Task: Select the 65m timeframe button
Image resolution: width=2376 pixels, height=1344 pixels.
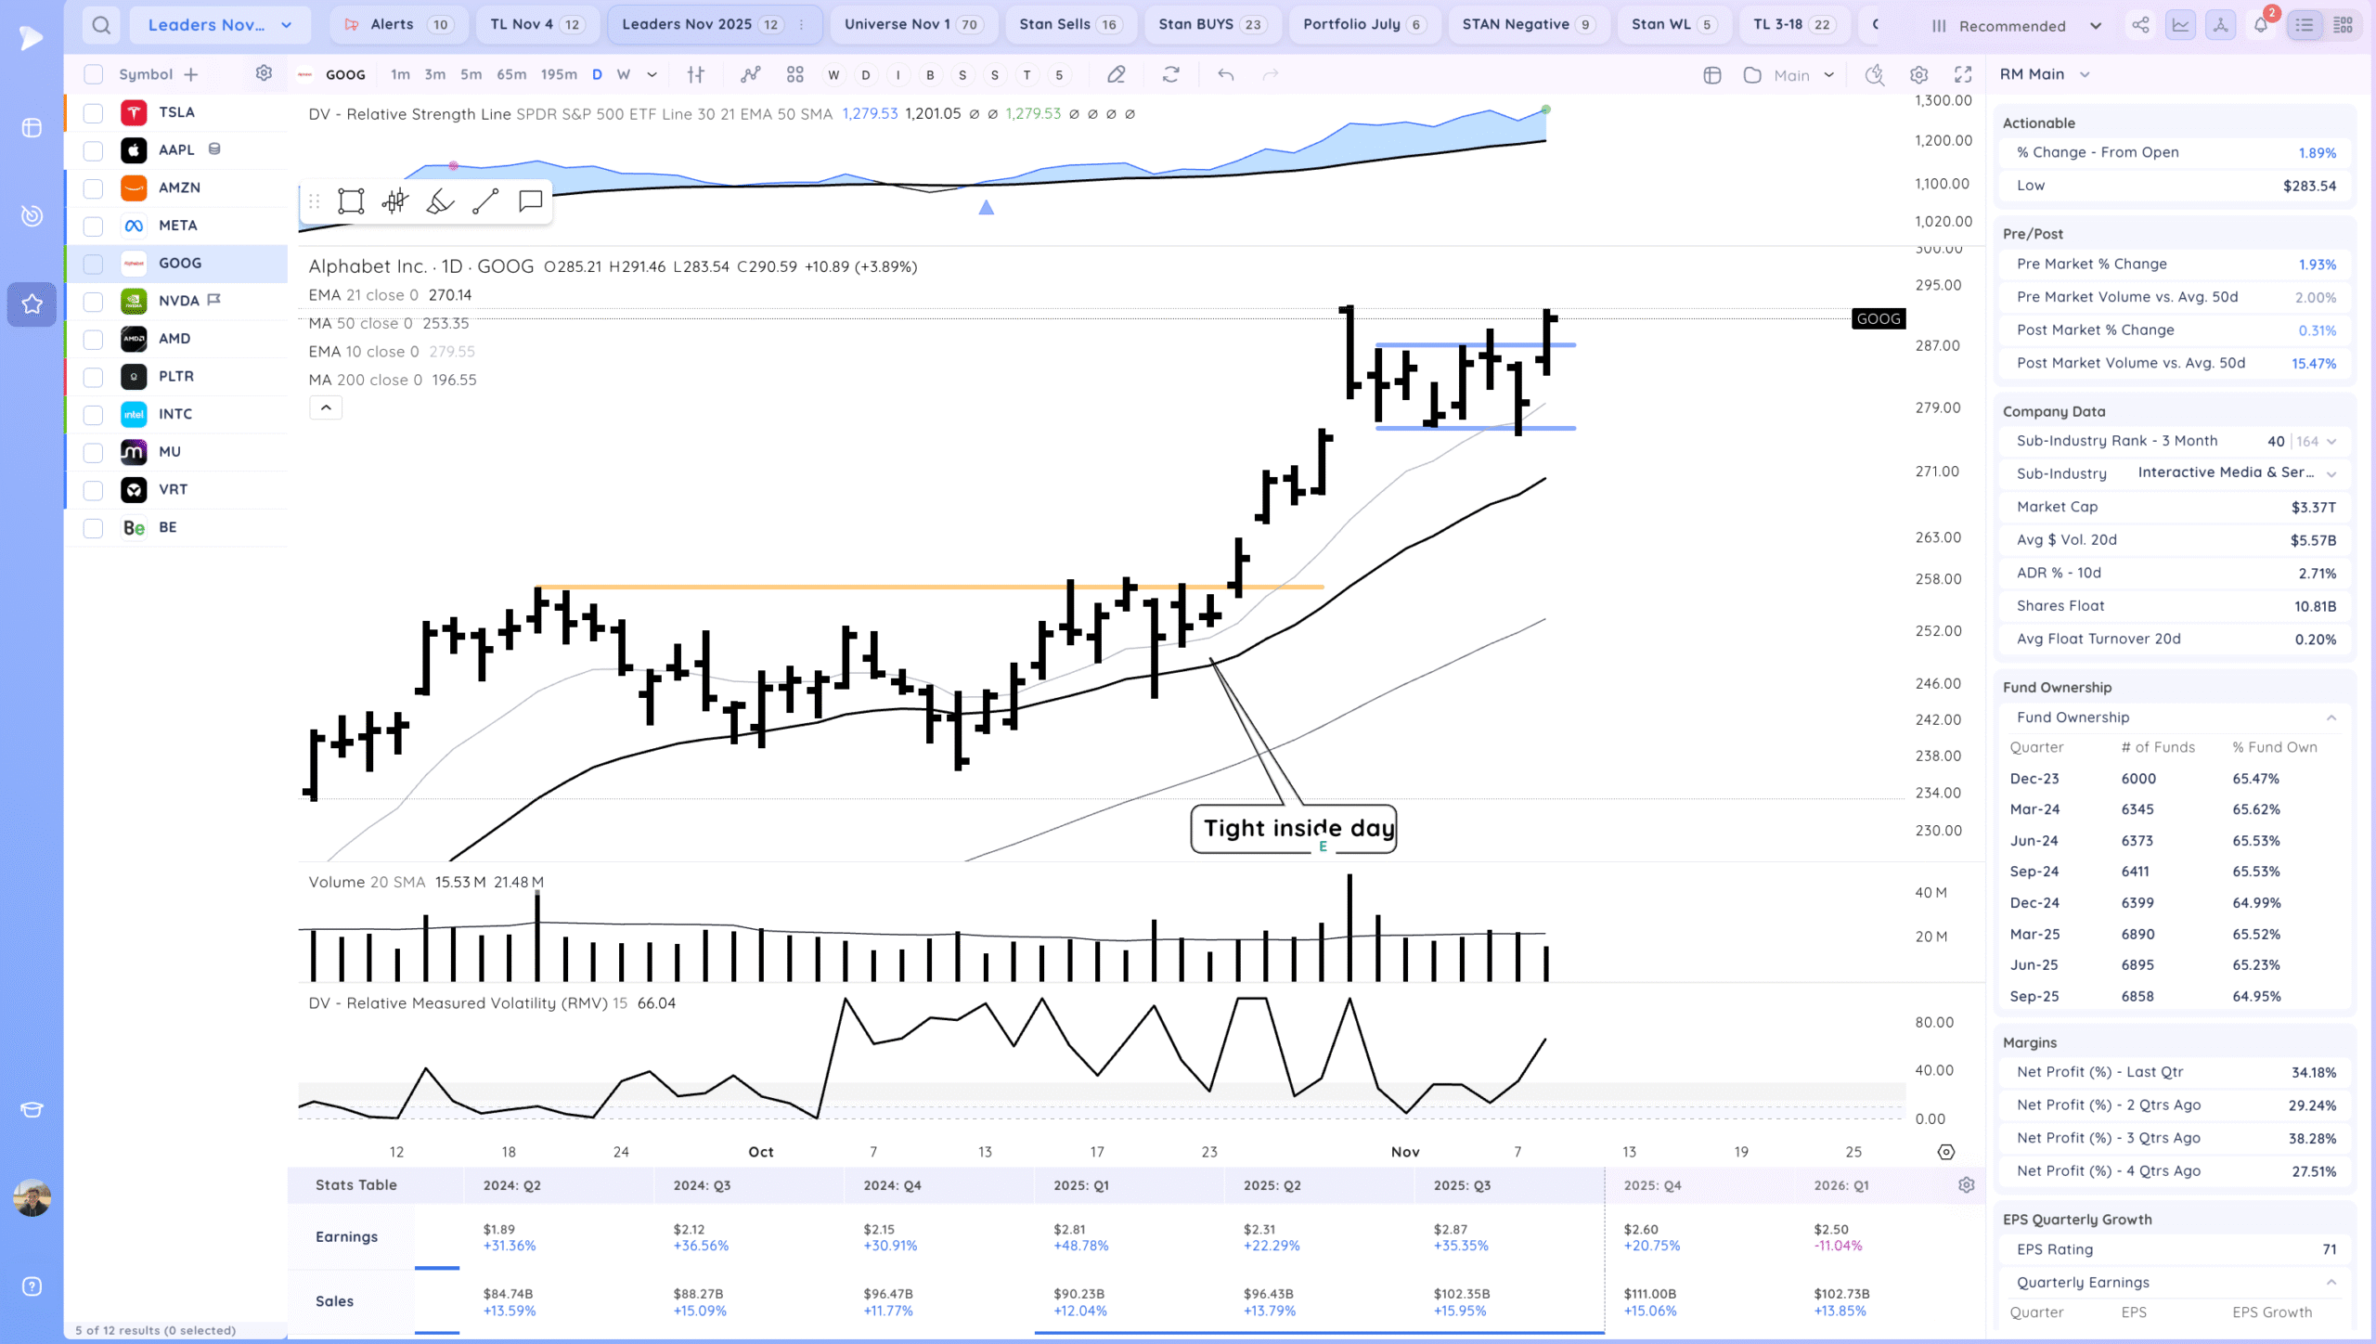Action: point(510,74)
